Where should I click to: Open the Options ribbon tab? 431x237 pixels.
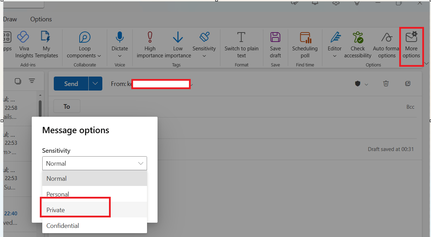(x=41, y=19)
